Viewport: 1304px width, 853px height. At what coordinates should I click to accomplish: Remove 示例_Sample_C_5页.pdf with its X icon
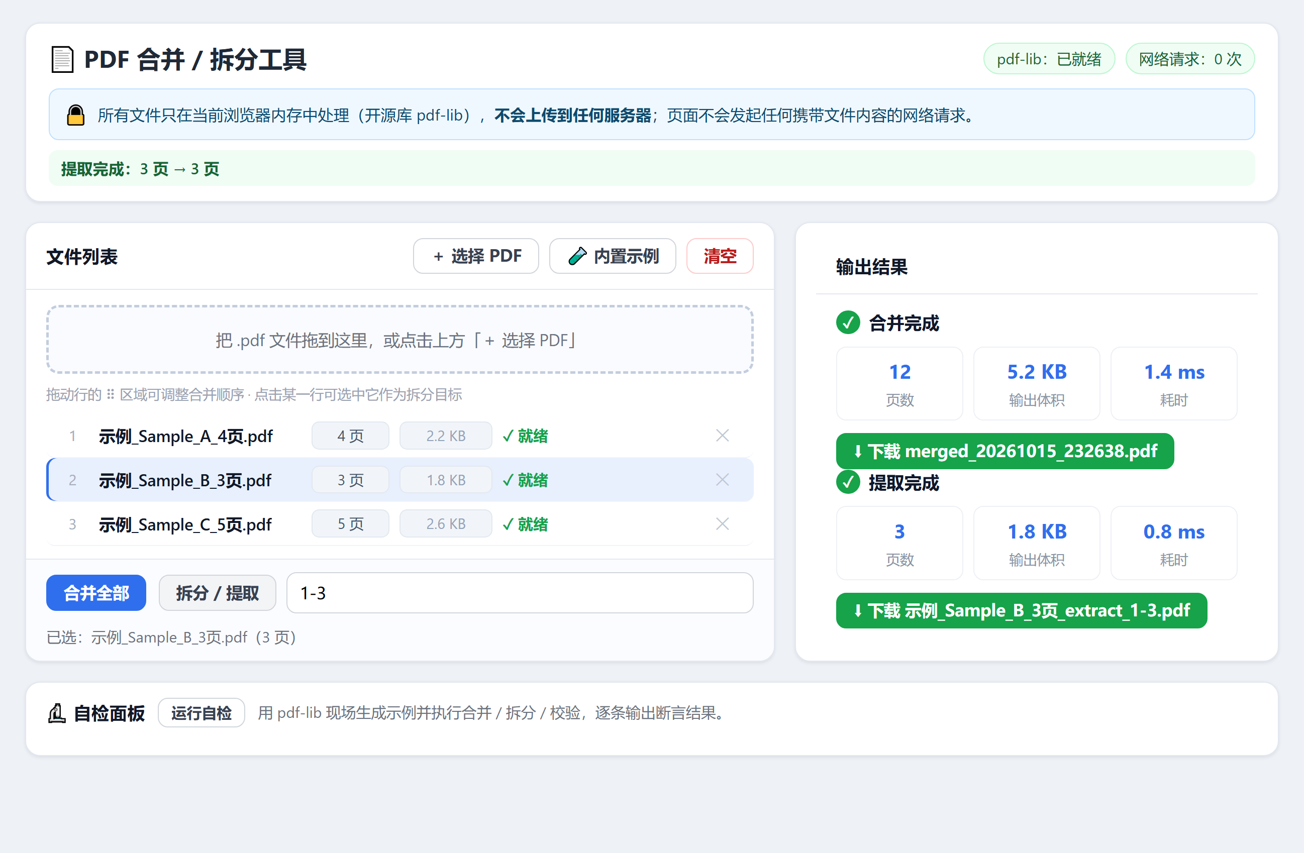tap(722, 524)
